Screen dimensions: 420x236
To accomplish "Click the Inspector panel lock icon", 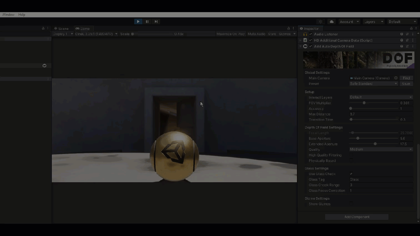I will [x=411, y=29].
